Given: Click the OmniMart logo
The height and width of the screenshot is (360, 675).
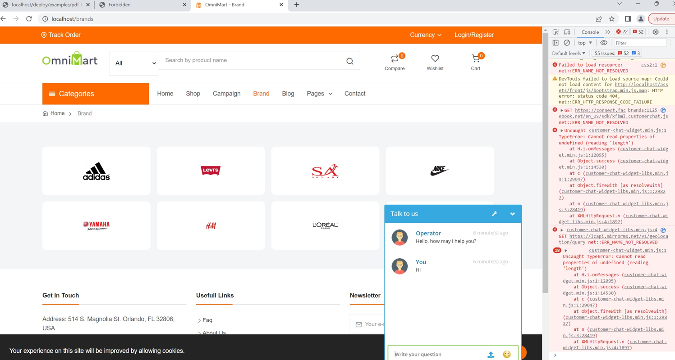Looking at the screenshot, I should [x=70, y=59].
